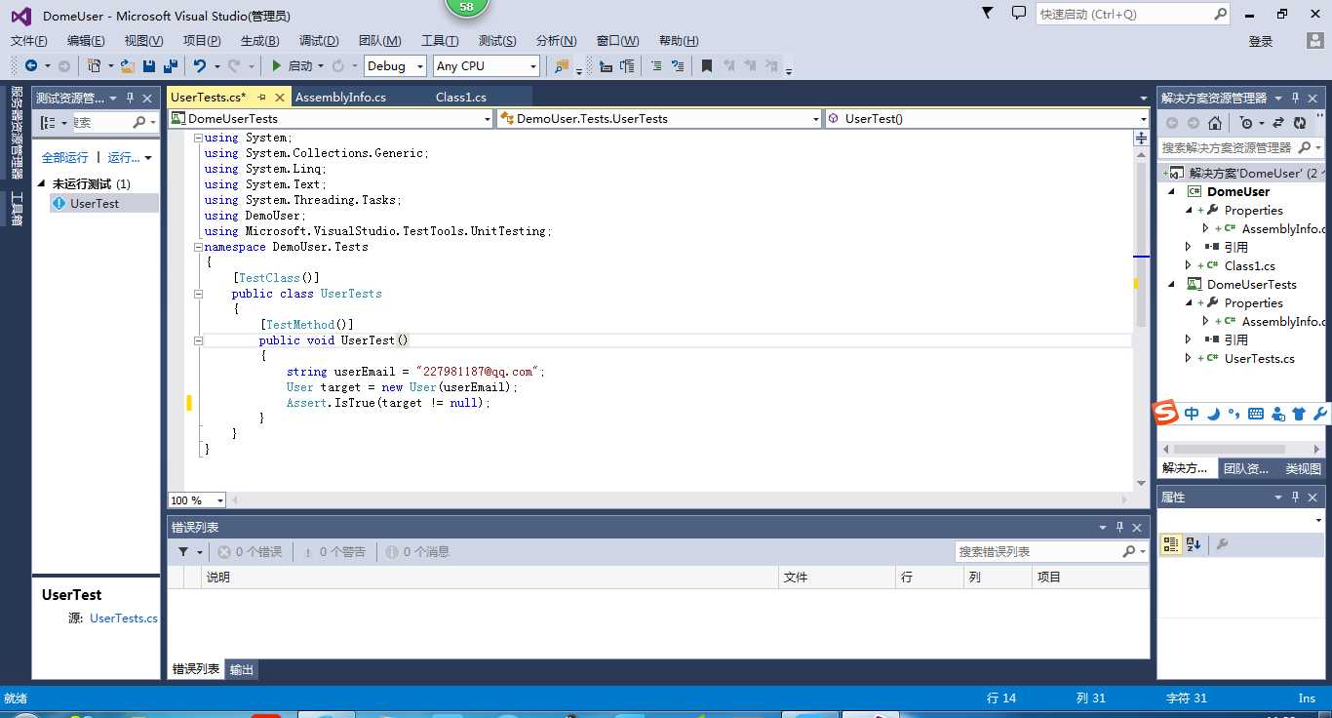The image size is (1332, 718).
Task: Toggle the 0 个错误 errors filter
Action: click(250, 552)
